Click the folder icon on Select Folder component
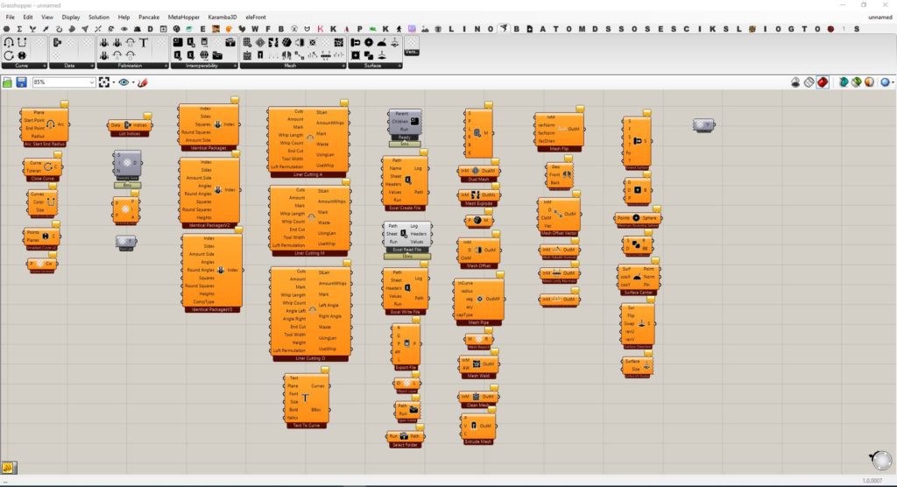Viewport: 897px width, 487px height. [404, 436]
